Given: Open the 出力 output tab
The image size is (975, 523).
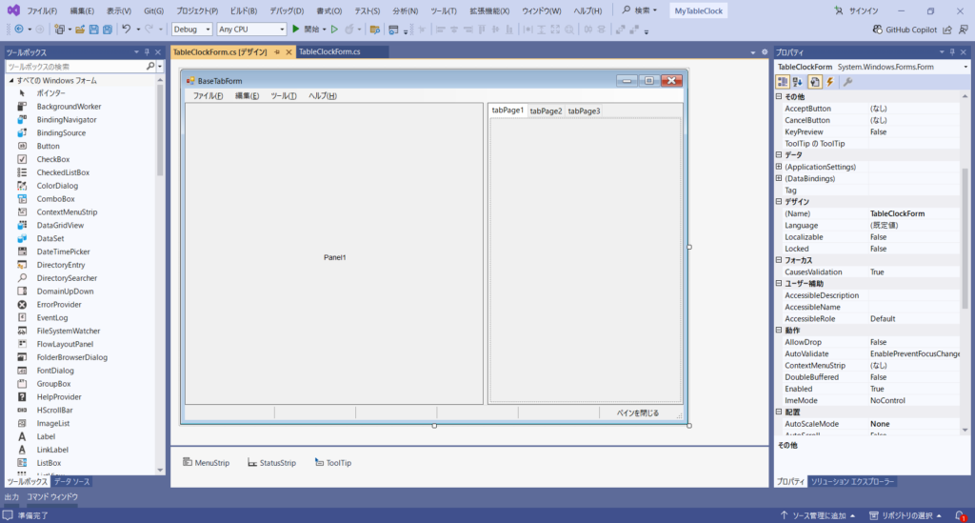Looking at the screenshot, I should [x=11, y=497].
